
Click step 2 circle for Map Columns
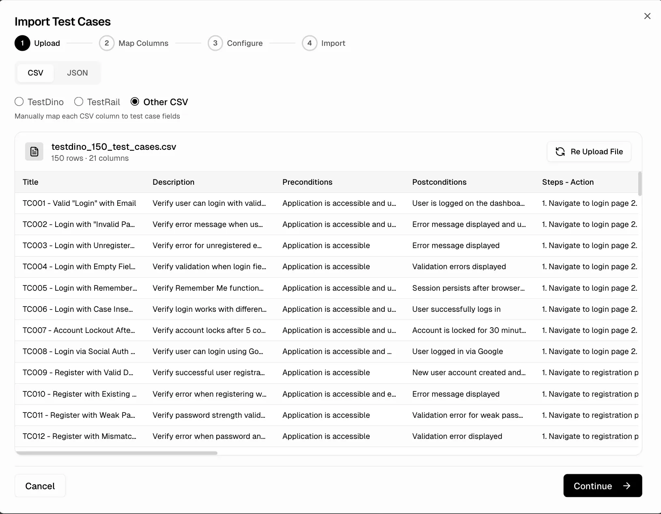click(x=107, y=43)
